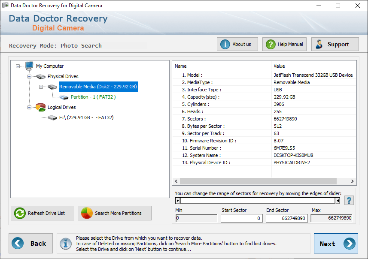Open the Help Manual

(284, 44)
